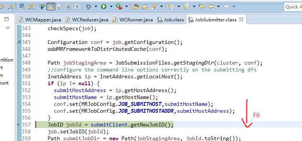The width and height of the screenshot is (302, 141).
Task: Open the Forward history dropdown
Action: [x=234, y=7]
